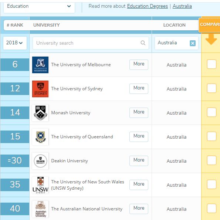Image resolution: width=220 pixels, height=220 pixels.
Task: Open the 2018 year dropdown
Action: pos(15,43)
